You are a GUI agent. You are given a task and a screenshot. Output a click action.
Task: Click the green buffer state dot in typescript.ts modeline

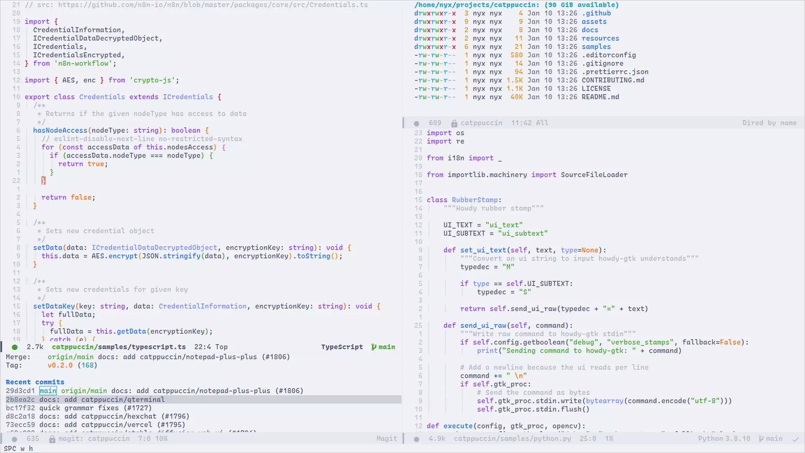(15, 347)
